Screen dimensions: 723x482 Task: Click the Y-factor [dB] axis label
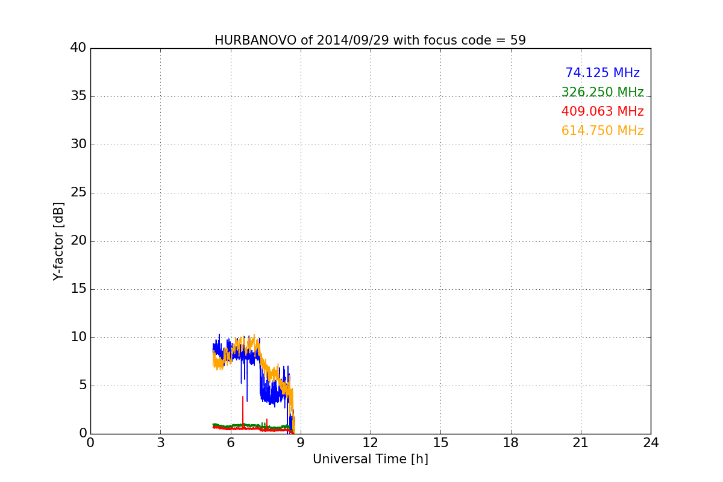[58, 241]
